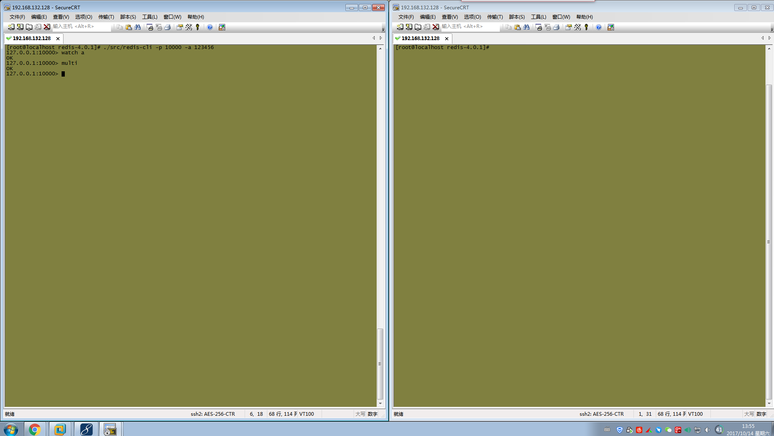Close the session tab in left window
Viewport: 774px width, 436px height.
(58, 38)
